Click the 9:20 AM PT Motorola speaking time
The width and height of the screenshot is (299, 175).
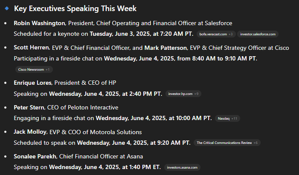(x=171, y=143)
